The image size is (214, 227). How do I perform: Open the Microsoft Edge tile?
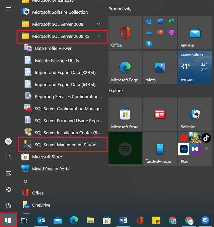tap(125, 67)
